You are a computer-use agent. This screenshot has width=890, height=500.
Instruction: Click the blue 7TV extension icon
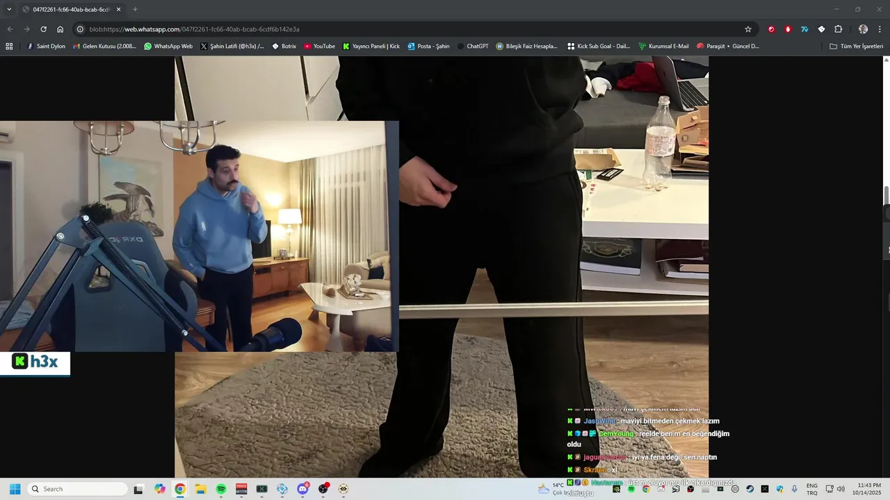click(804, 29)
